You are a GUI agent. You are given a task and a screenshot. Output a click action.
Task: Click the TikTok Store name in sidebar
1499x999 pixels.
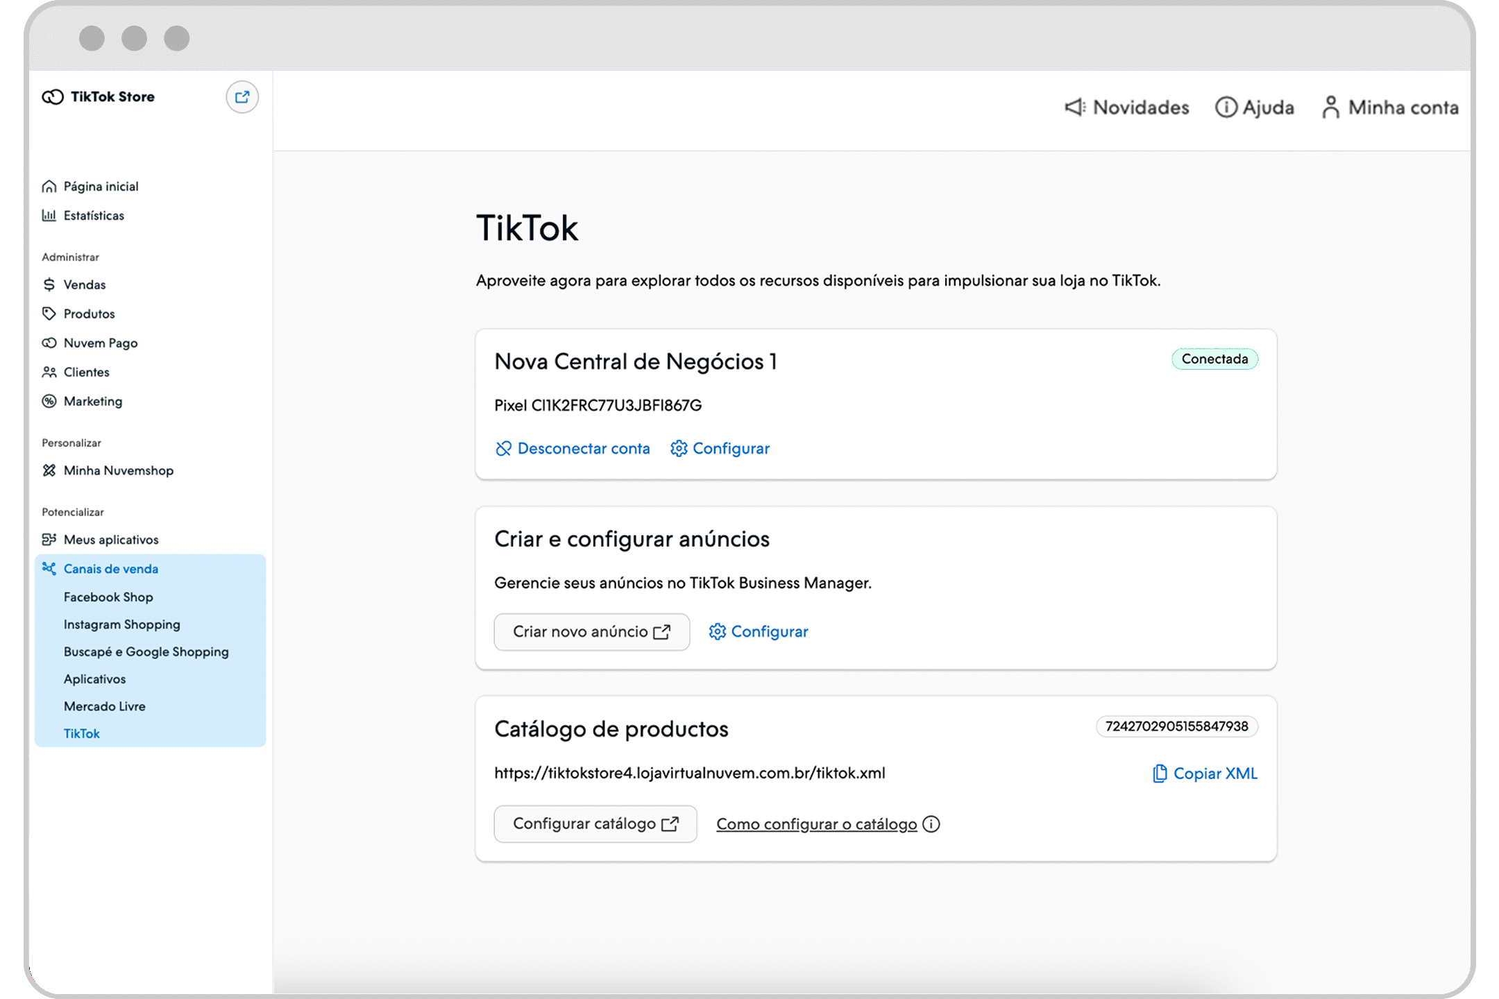tap(113, 97)
